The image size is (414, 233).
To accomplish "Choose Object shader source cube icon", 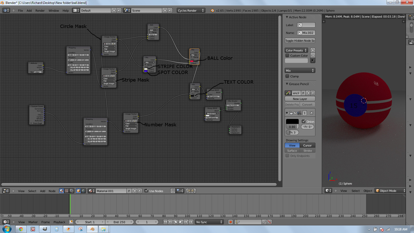I will pyautogui.click(x=78, y=191).
